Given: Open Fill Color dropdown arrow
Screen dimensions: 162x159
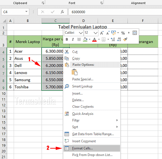Looking at the screenshot, I should point(89,39).
